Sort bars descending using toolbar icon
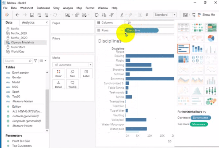This screenshot has height=148, width=219. click(111, 15)
